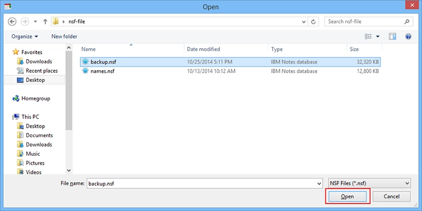Sort files by Date modified column
The image size is (422, 211).
coord(204,49)
